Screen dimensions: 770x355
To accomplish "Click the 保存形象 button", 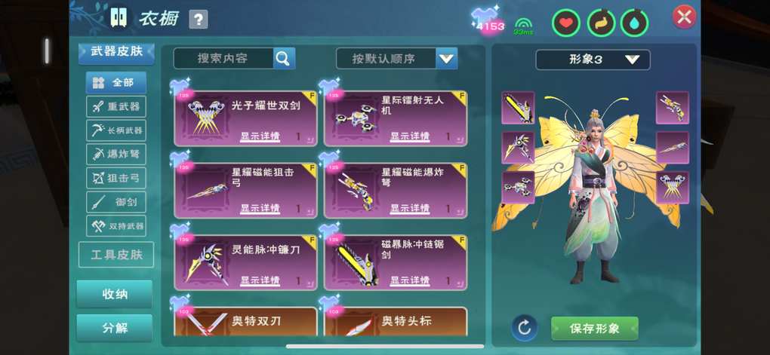I will 595,328.
